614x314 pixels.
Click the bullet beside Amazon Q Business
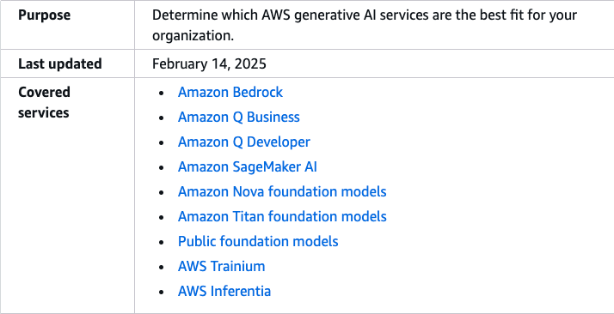pos(162,118)
